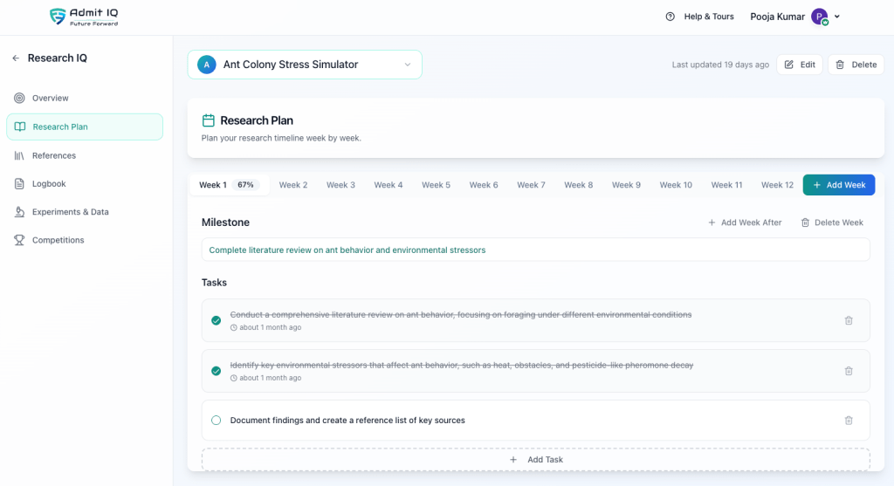Viewport: 894px width, 486px height.
Task: Click trash icon for Document findings task
Action: tap(848, 421)
